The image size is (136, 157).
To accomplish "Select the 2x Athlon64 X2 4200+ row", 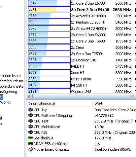I will (x=82, y=16).
